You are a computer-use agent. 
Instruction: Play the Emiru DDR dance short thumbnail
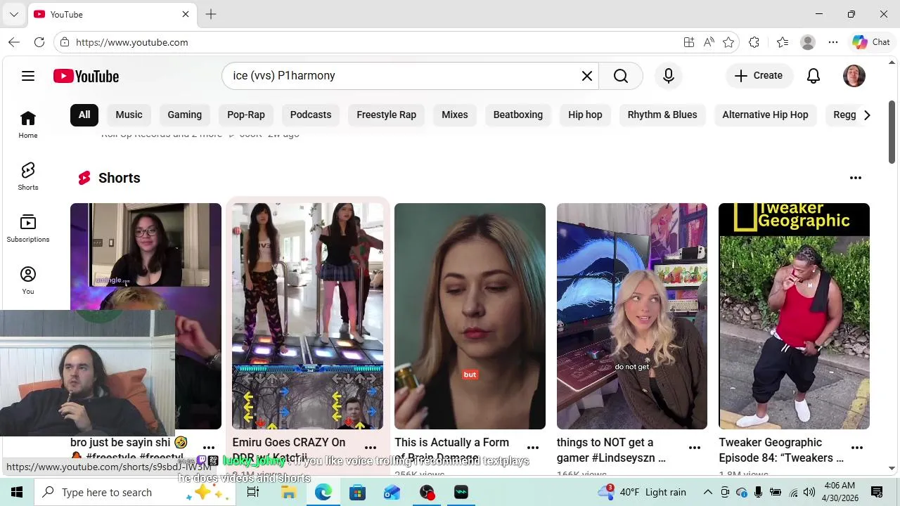(308, 316)
